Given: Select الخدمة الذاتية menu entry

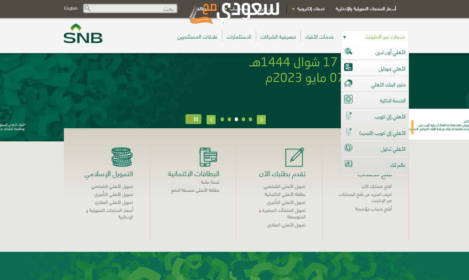Looking at the screenshot, I should [x=375, y=100].
